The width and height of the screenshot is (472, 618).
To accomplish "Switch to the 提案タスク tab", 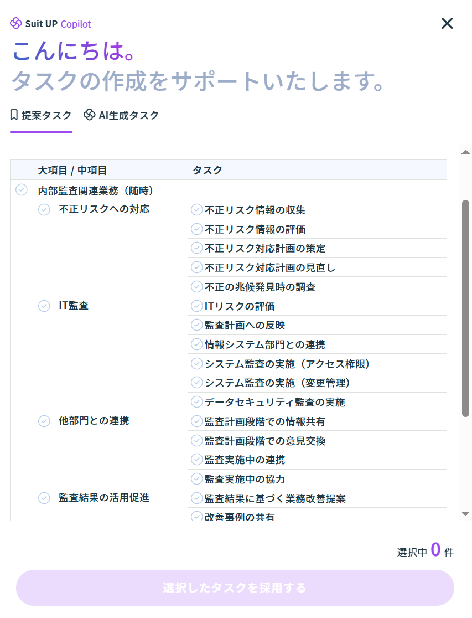I will click(x=41, y=115).
